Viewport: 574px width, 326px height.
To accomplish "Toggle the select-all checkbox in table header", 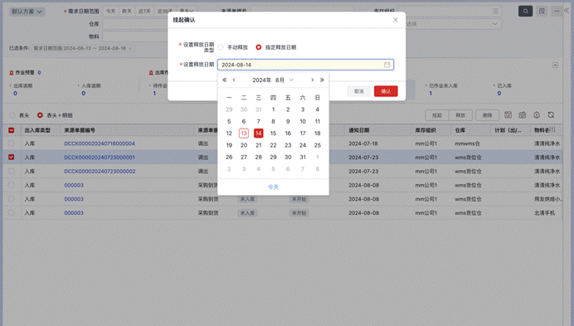I will point(12,130).
